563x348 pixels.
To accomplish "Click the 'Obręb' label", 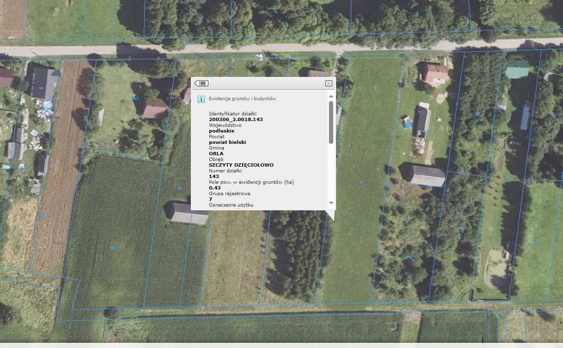I will [216, 160].
